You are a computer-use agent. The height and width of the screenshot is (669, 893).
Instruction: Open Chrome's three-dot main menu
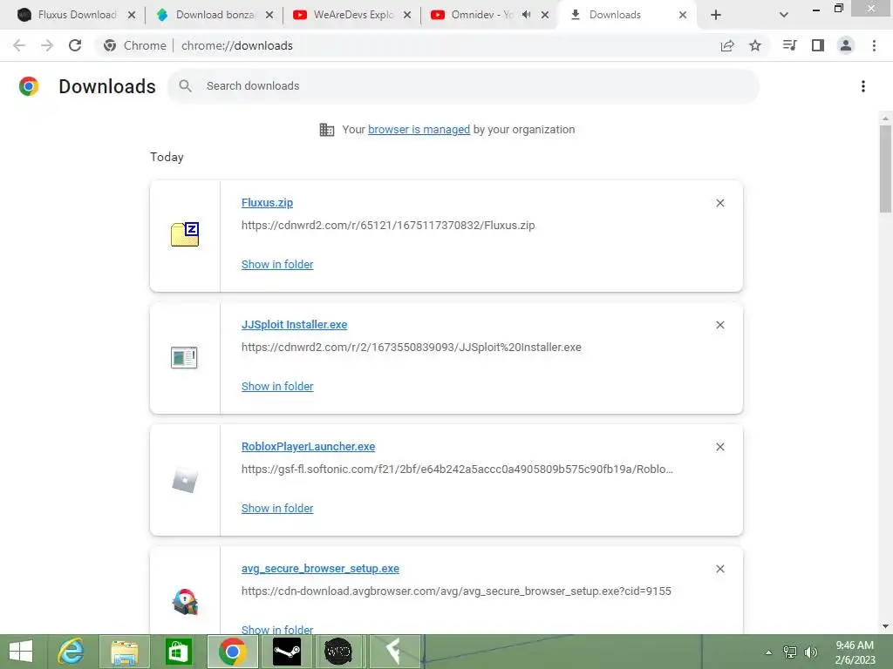(874, 45)
